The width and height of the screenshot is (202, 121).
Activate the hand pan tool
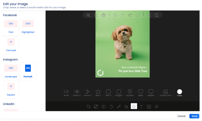coord(104,15)
